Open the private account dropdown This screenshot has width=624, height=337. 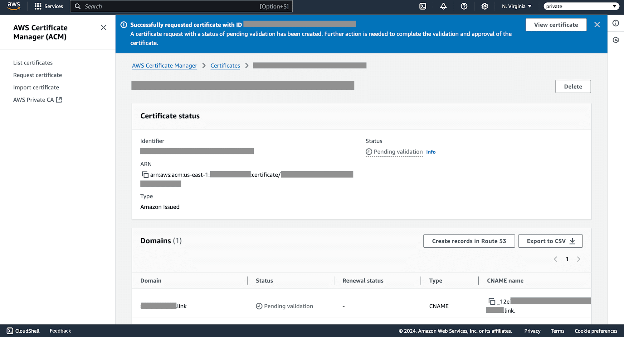pyautogui.click(x=582, y=6)
